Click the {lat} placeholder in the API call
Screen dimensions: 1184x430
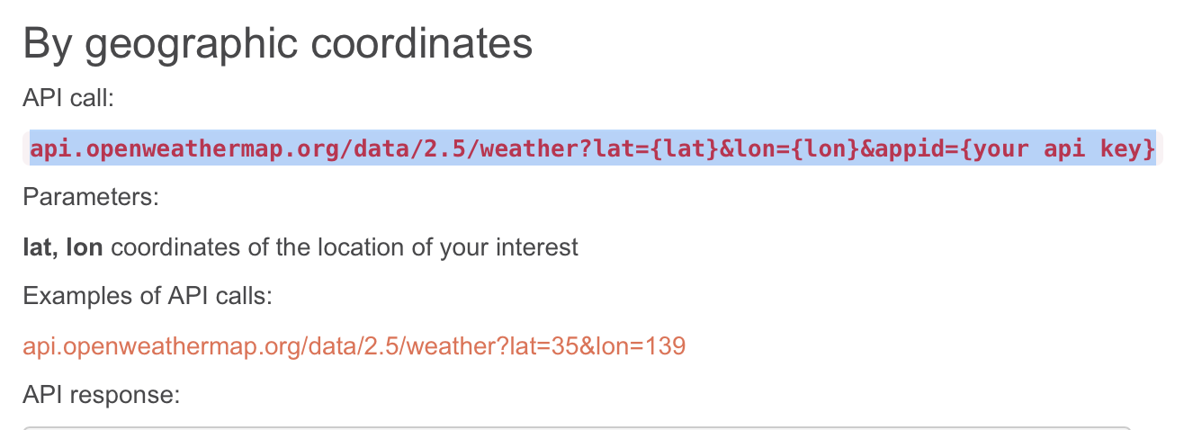tap(682, 148)
